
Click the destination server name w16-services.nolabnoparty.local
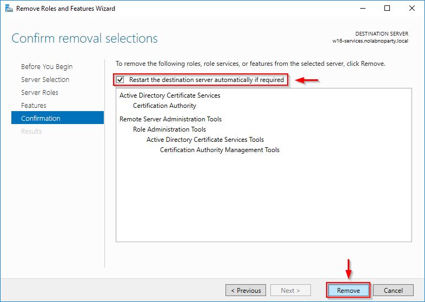tap(370, 41)
